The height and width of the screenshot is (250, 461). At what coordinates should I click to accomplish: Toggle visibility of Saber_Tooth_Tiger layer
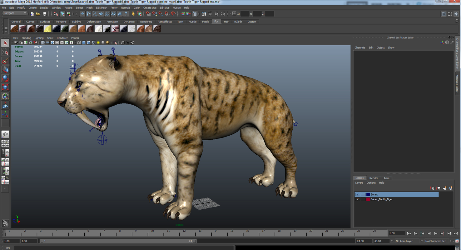358,199
